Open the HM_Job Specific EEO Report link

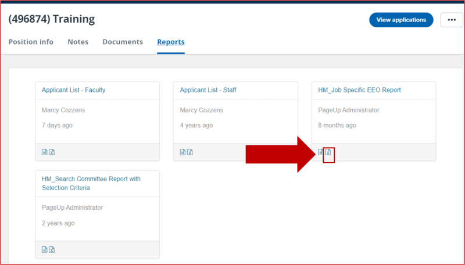click(x=359, y=90)
